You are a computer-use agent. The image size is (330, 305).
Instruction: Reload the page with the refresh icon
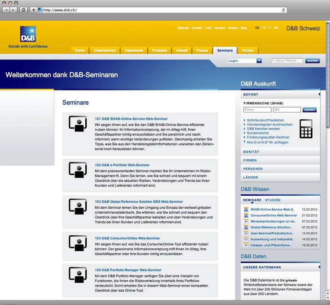point(283,10)
